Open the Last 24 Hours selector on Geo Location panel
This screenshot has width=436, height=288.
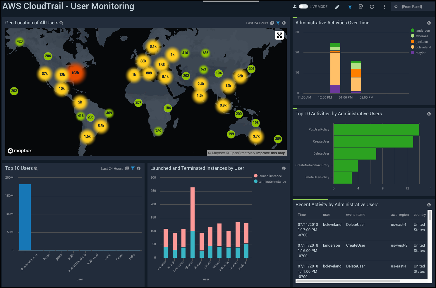257,23
